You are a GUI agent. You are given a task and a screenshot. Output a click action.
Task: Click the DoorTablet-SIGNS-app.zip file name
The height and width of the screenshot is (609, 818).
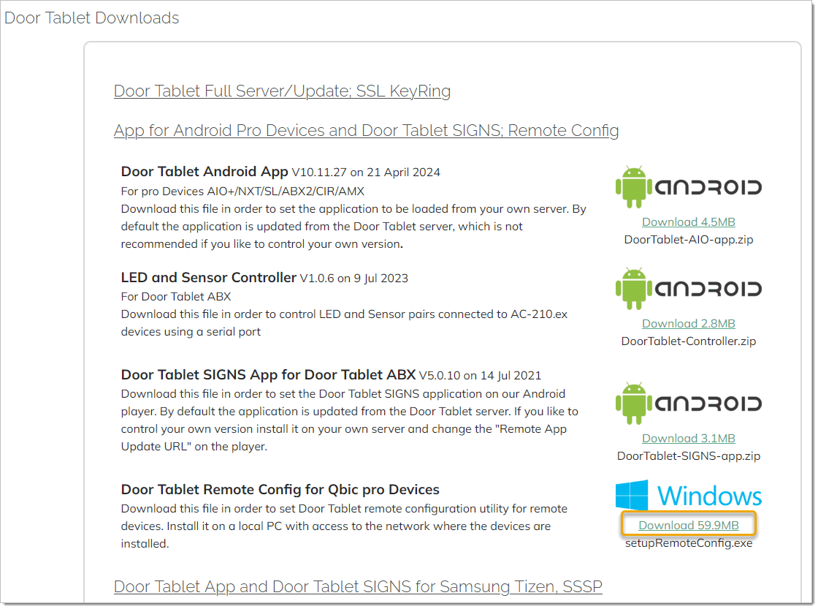tap(688, 456)
